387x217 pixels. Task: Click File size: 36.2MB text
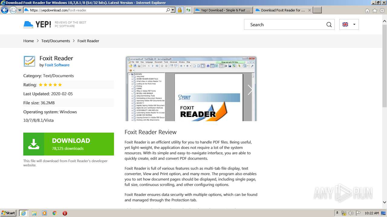pyautogui.click(x=39, y=103)
